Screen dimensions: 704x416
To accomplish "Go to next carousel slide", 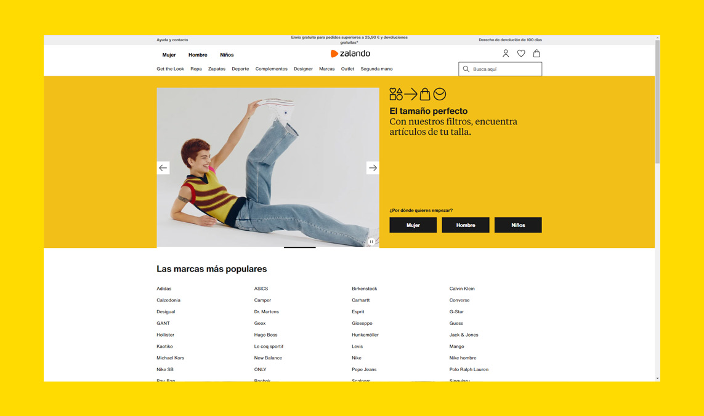I will coord(373,168).
